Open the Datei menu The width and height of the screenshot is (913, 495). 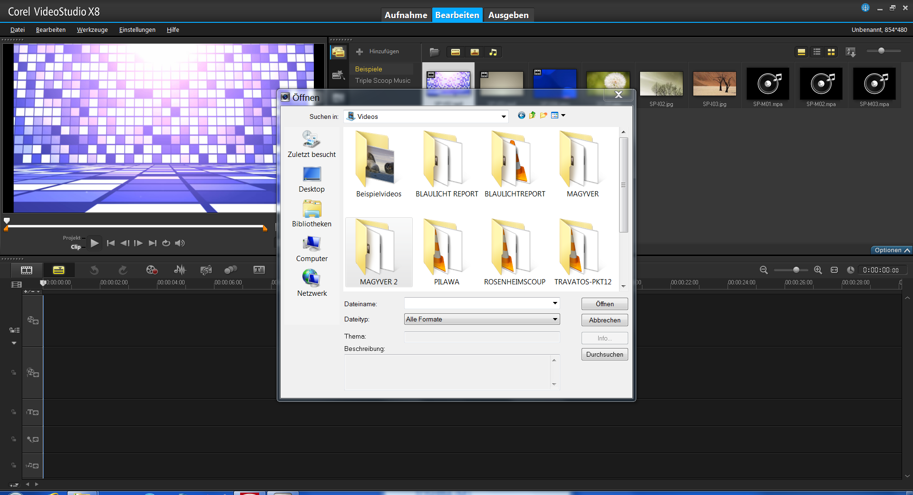18,29
